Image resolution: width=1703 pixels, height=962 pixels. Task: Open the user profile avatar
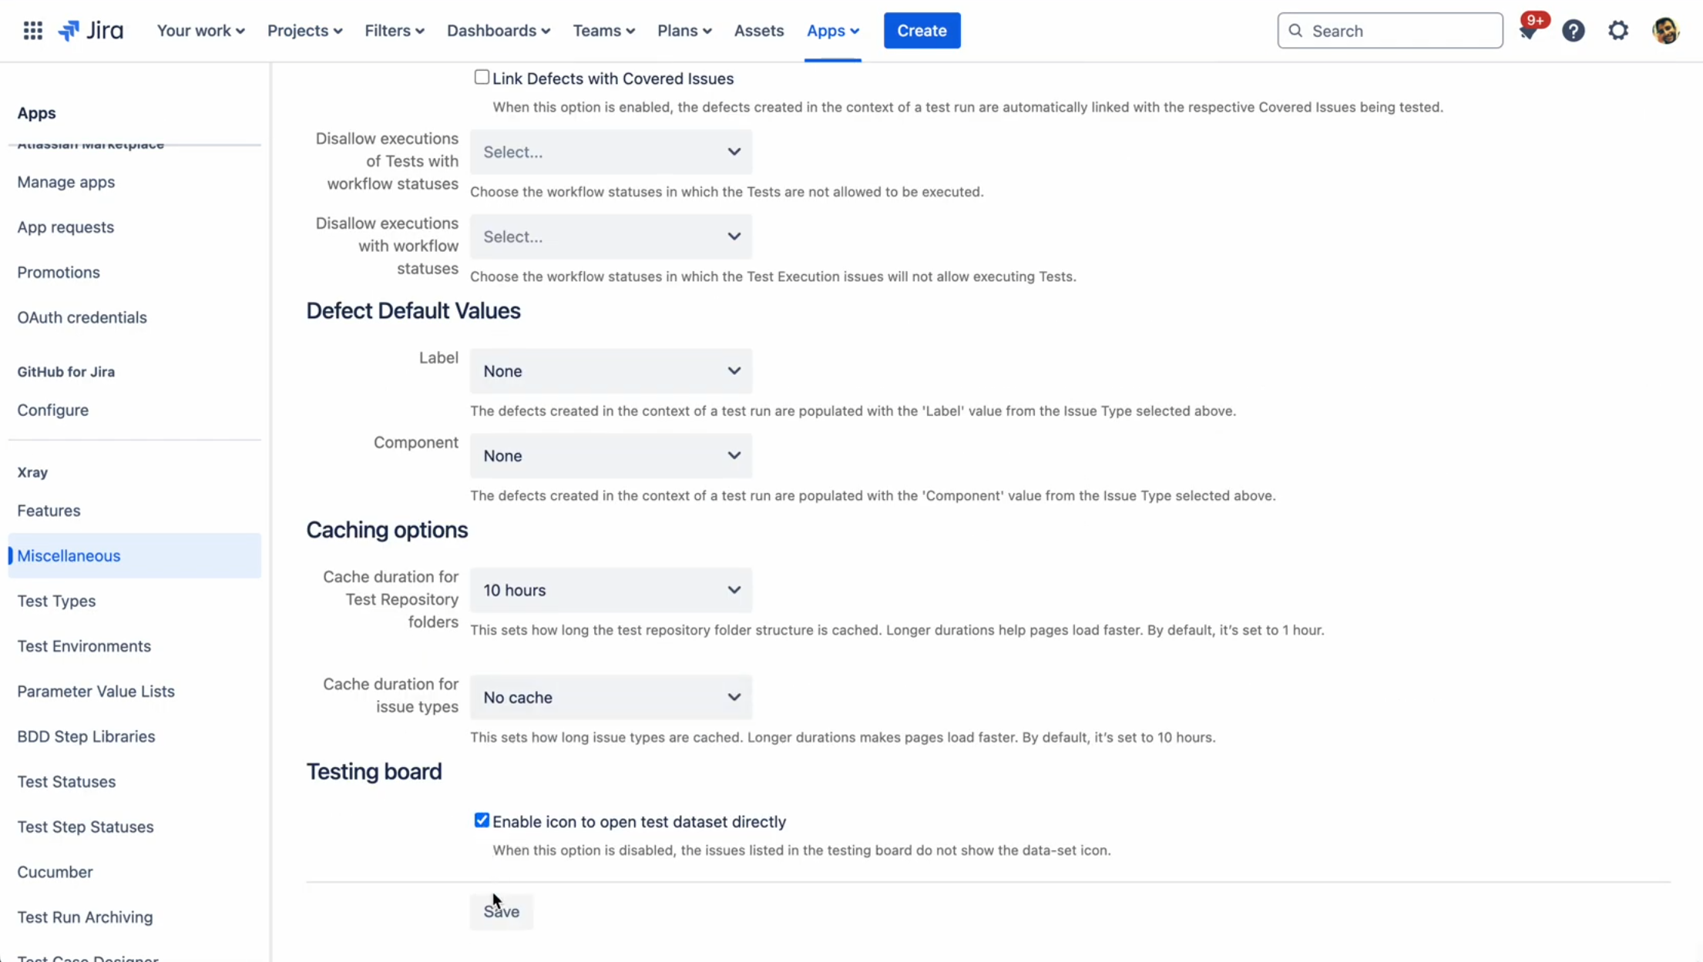[x=1665, y=31]
